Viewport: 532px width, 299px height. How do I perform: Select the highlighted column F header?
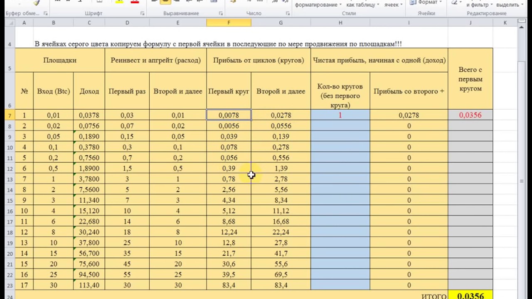(x=229, y=23)
